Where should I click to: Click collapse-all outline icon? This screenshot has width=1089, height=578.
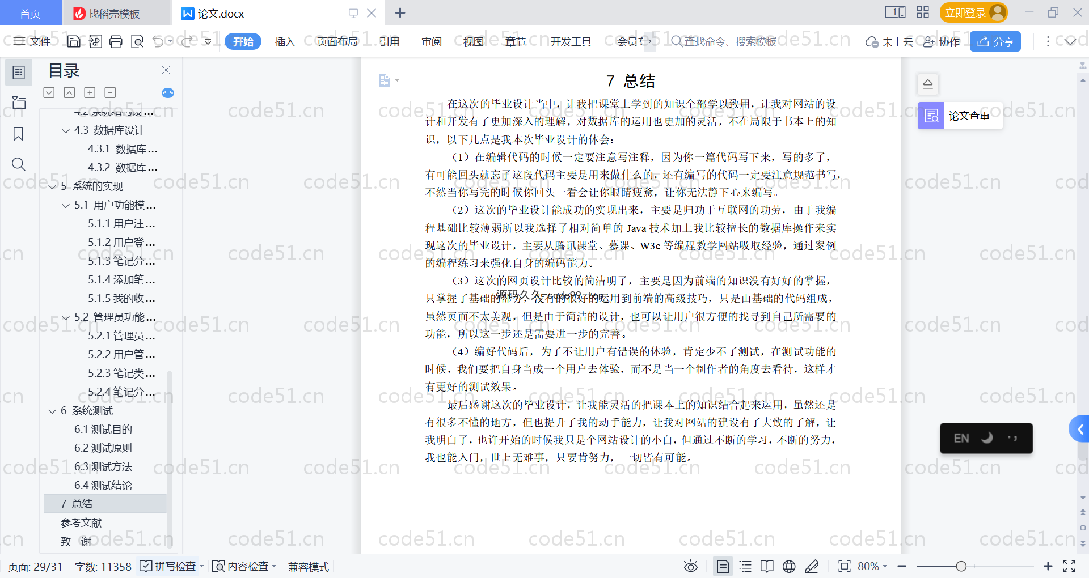coord(69,92)
